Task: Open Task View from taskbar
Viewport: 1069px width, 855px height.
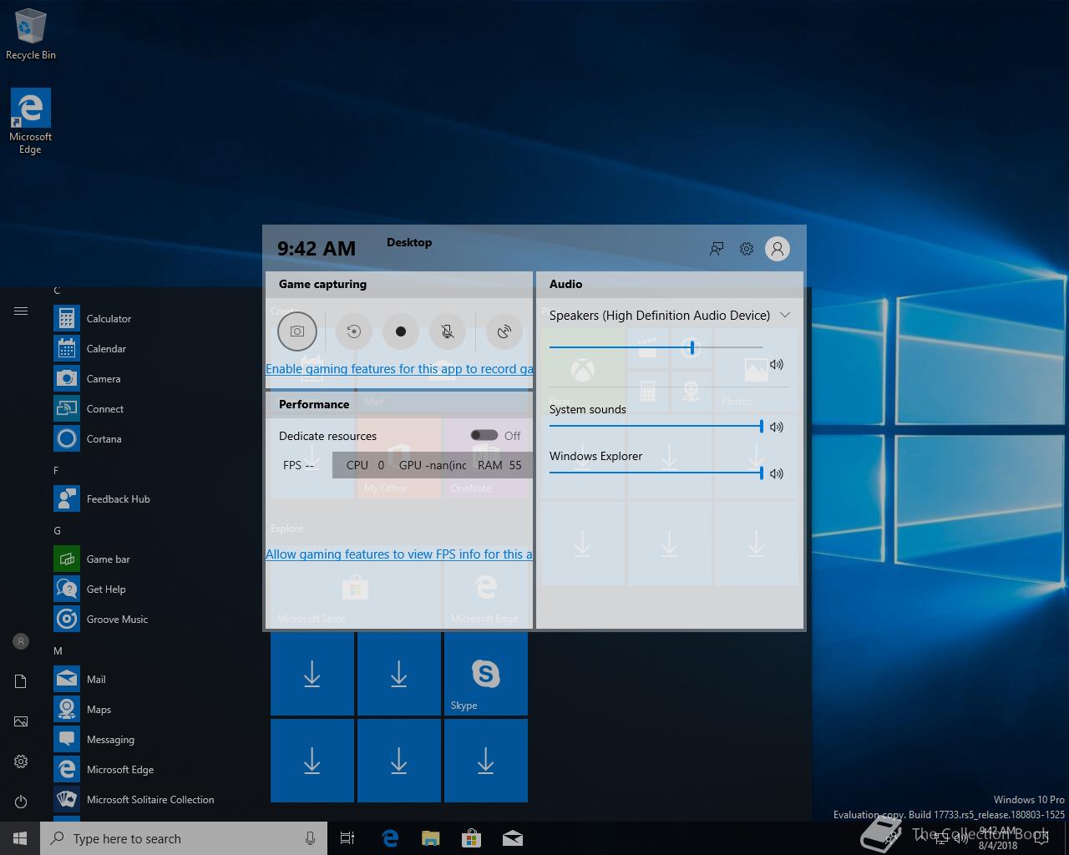Action: pyautogui.click(x=347, y=838)
